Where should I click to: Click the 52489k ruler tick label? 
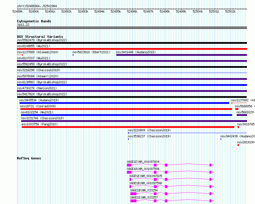[x=17, y=11]
